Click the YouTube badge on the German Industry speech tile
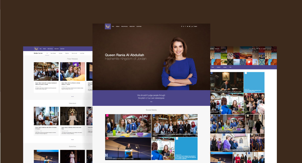The image size is (302, 163). (107, 138)
